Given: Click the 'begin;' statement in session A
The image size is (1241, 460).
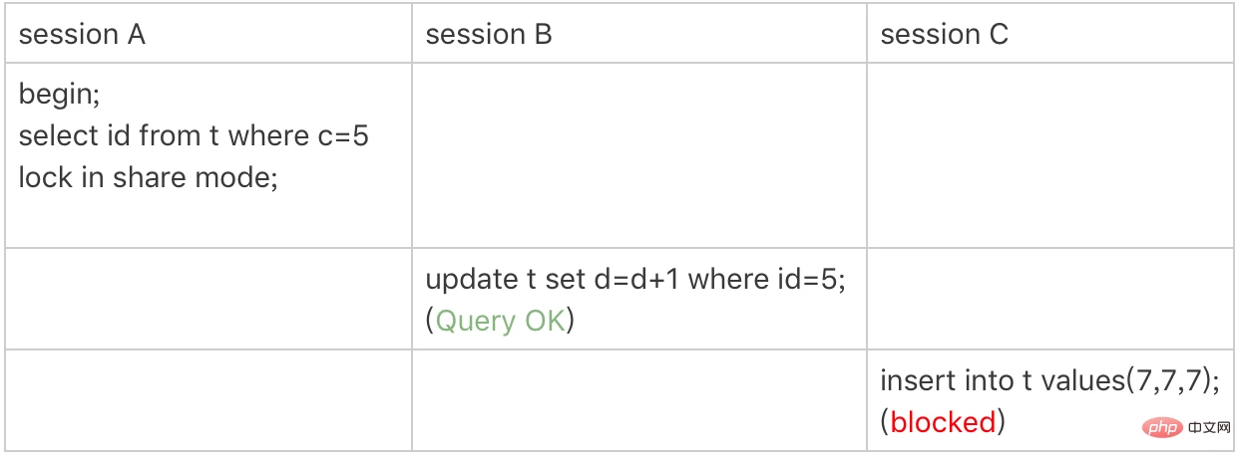Looking at the screenshot, I should (60, 96).
